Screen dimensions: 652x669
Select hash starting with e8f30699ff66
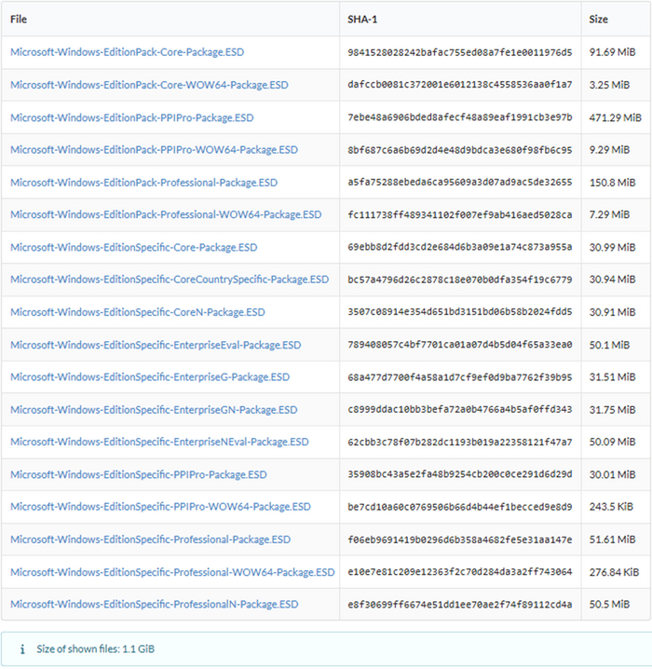point(460,605)
